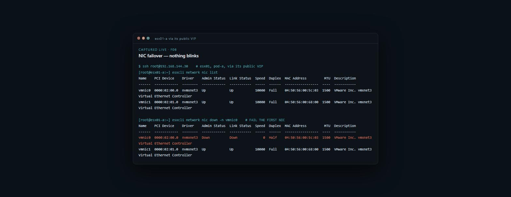Click the red 'VMware Inc. vmxnet3' description

coord(353,137)
